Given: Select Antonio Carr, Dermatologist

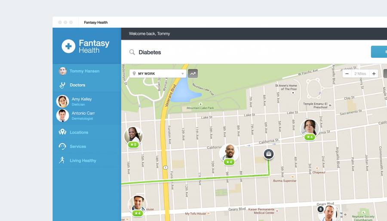Looking at the screenshot, I should [83, 115].
